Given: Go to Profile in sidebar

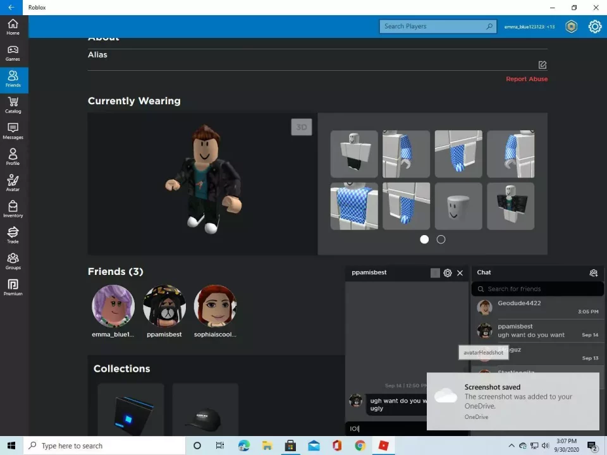Looking at the screenshot, I should (13, 157).
